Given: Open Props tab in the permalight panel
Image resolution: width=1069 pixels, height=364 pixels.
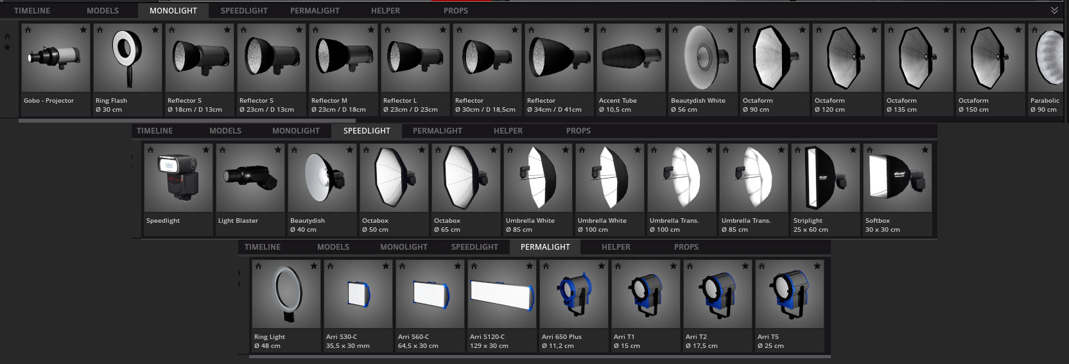Looking at the screenshot, I should 686,247.
